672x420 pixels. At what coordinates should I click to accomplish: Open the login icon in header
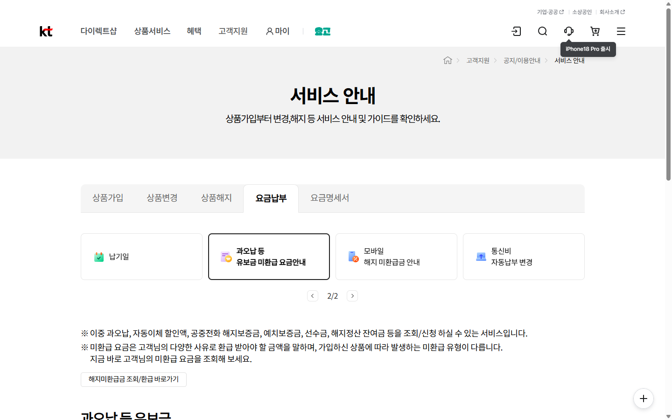click(x=516, y=31)
